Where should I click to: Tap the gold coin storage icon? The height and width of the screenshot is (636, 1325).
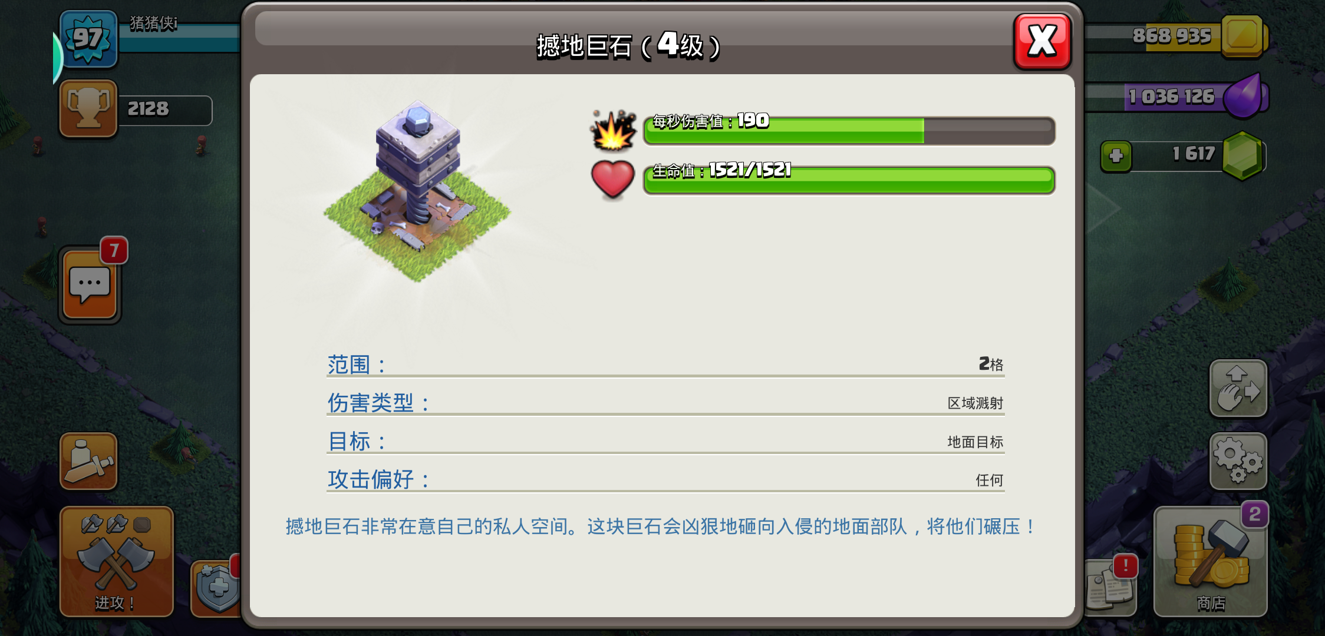(1243, 36)
